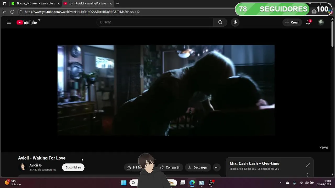Mute tab using speaker icon on Avicii tab
Screen dimensions: 335x188
pos(70,3)
